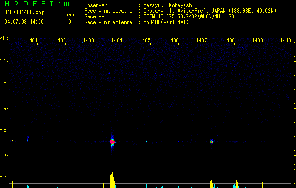The height and width of the screenshot is (188, 296).
Task: Click observer name Masayuki Kobayashi
Action: pyautogui.click(x=169, y=5)
